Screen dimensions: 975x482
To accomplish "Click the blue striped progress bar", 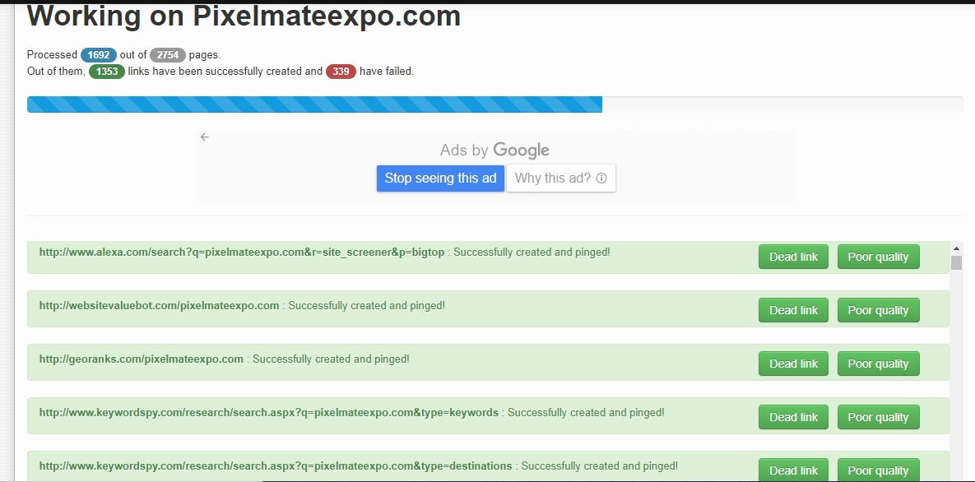I will (314, 104).
